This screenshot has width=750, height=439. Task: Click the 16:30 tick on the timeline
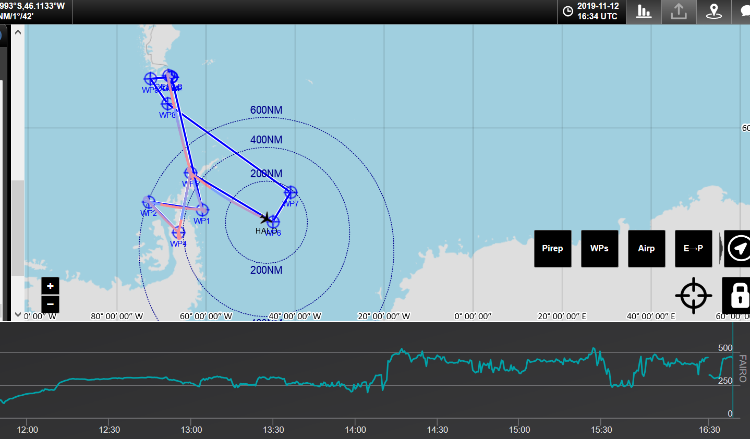coord(709,430)
